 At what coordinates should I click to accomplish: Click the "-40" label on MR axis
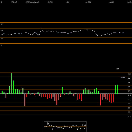129,104
